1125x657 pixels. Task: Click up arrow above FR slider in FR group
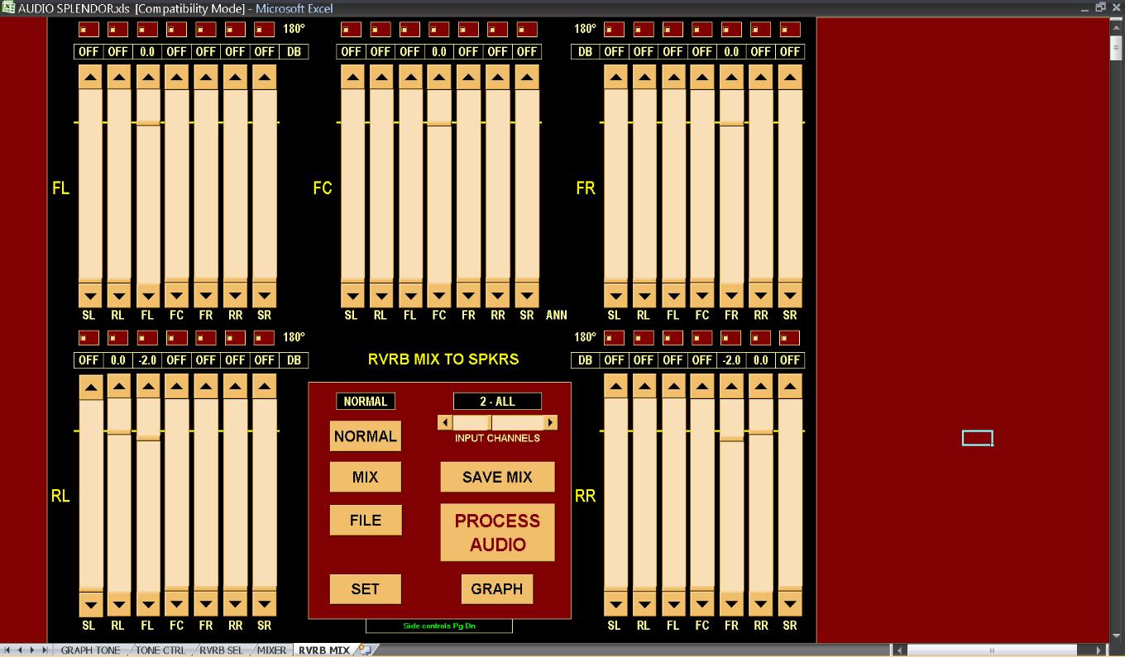coord(731,78)
